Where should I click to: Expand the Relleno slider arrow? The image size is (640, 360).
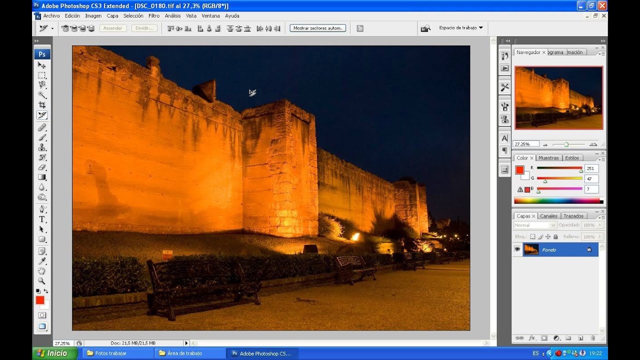tap(600, 236)
